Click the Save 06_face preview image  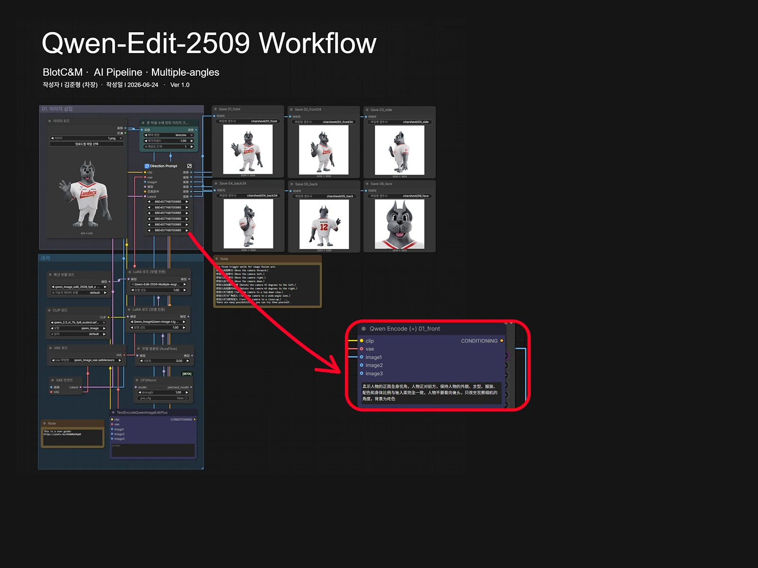tap(400, 224)
